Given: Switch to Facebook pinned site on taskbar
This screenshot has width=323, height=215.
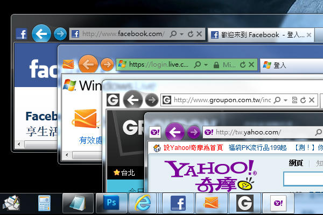Looking at the screenshot, I should point(178,203).
